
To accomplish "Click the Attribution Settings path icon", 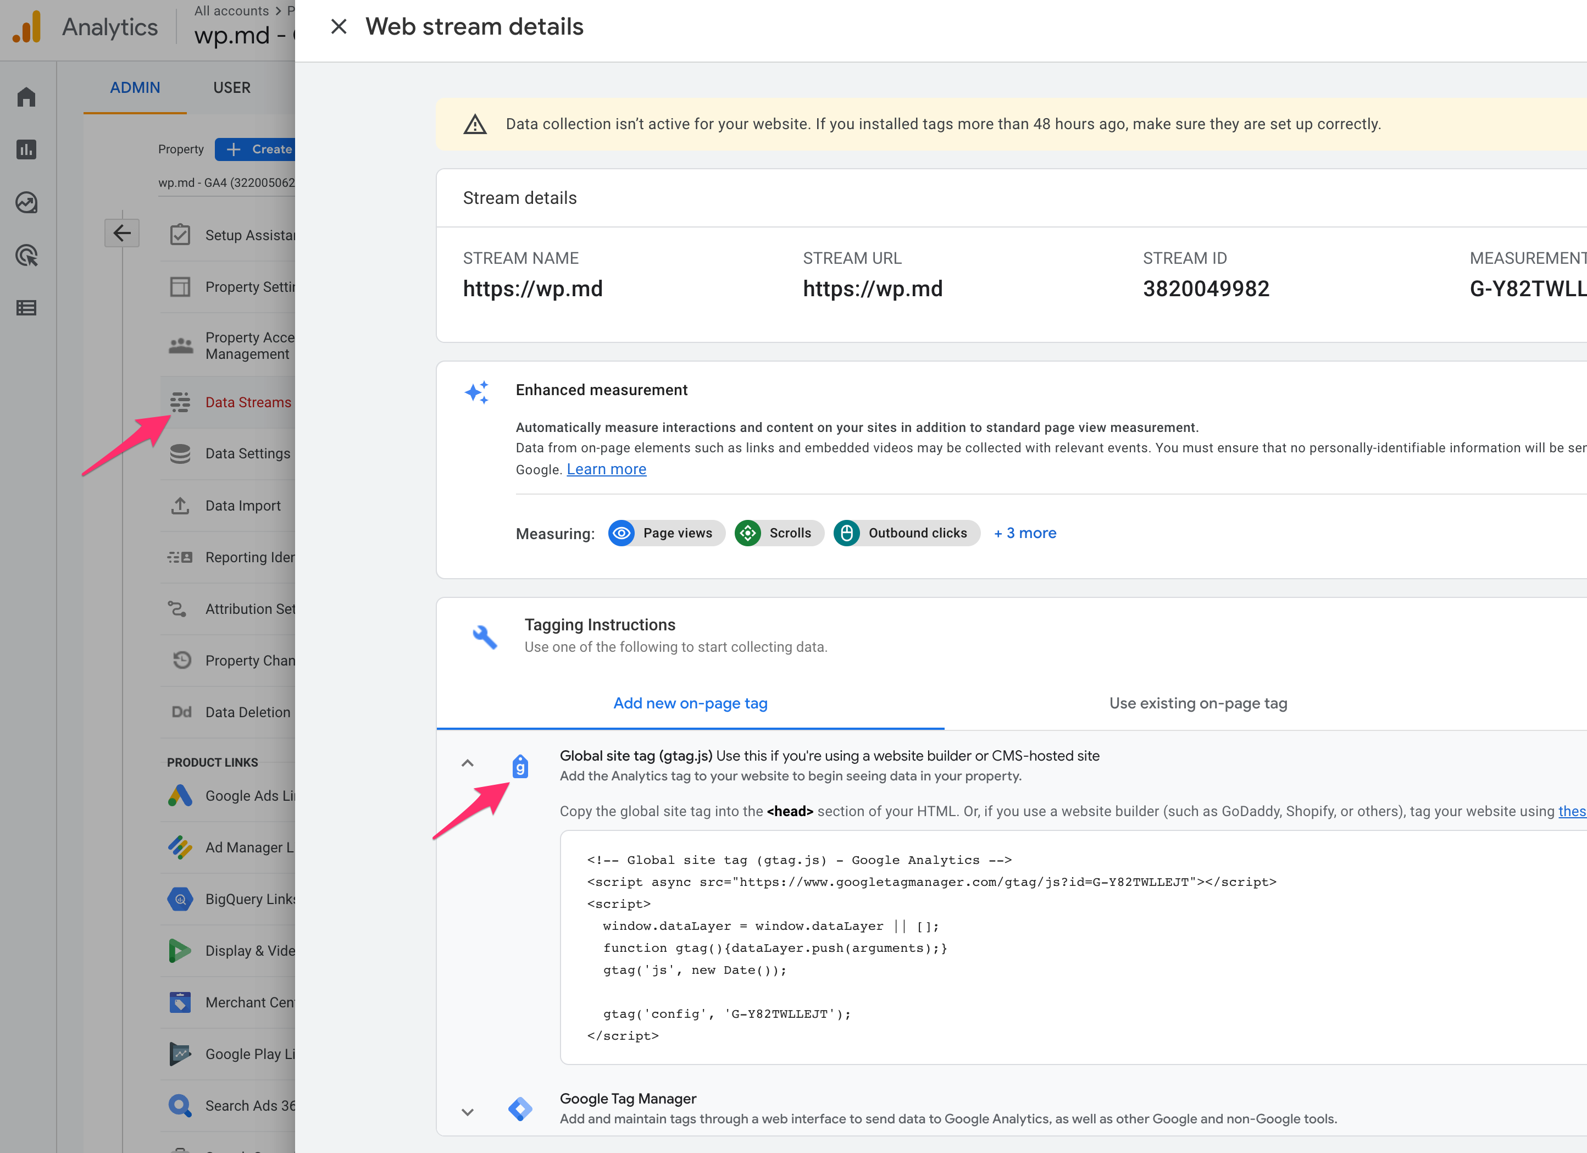I will click(177, 609).
